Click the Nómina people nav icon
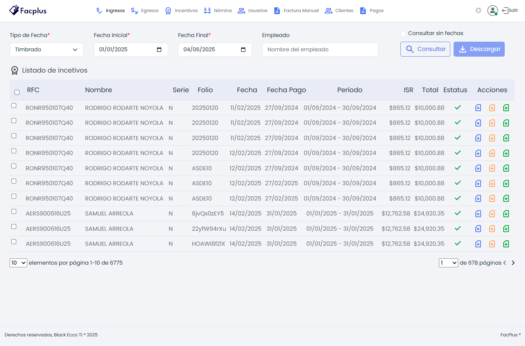Viewport: 525px width, 346px height. click(x=207, y=11)
